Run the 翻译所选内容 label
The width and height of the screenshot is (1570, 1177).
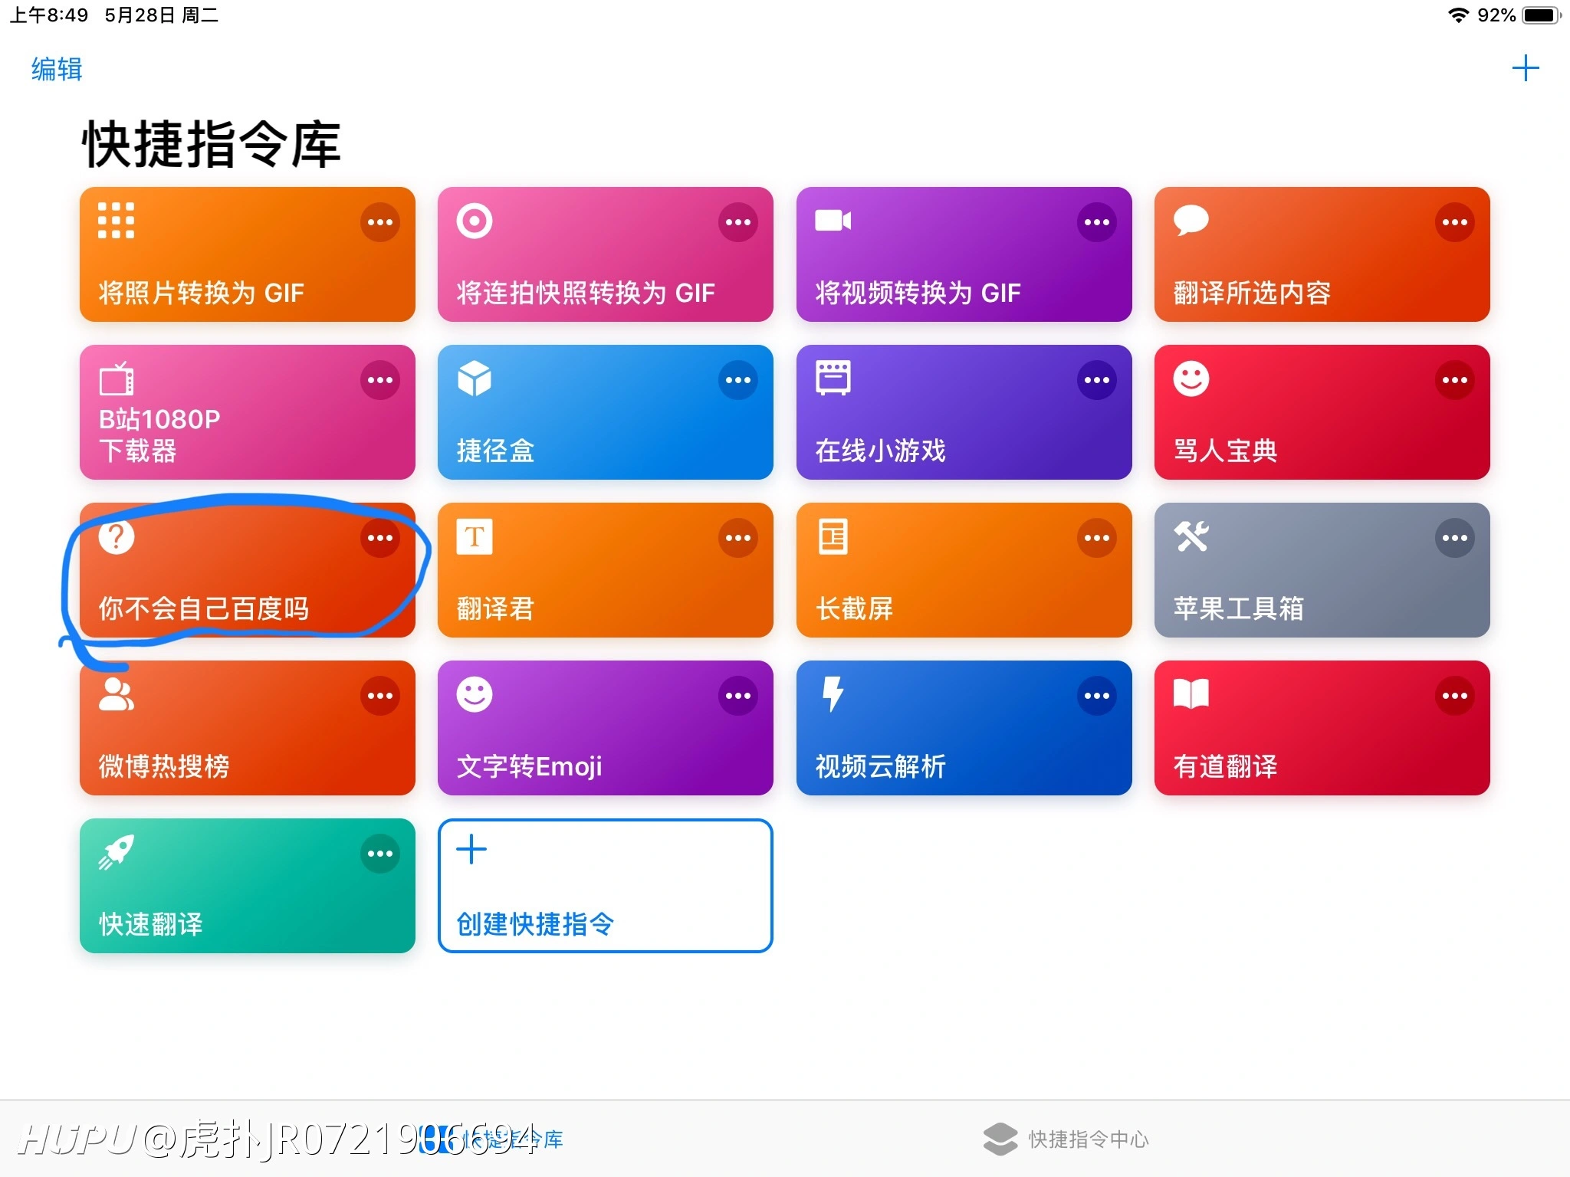click(x=1252, y=293)
